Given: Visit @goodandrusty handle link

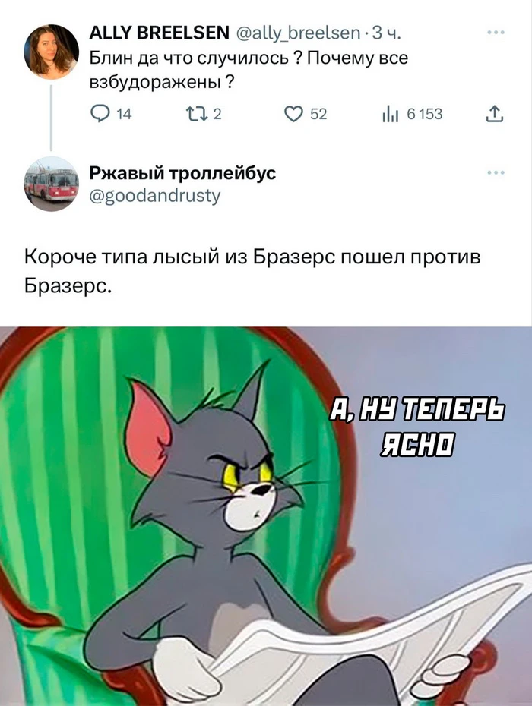Looking at the screenshot, I should click(x=155, y=197).
